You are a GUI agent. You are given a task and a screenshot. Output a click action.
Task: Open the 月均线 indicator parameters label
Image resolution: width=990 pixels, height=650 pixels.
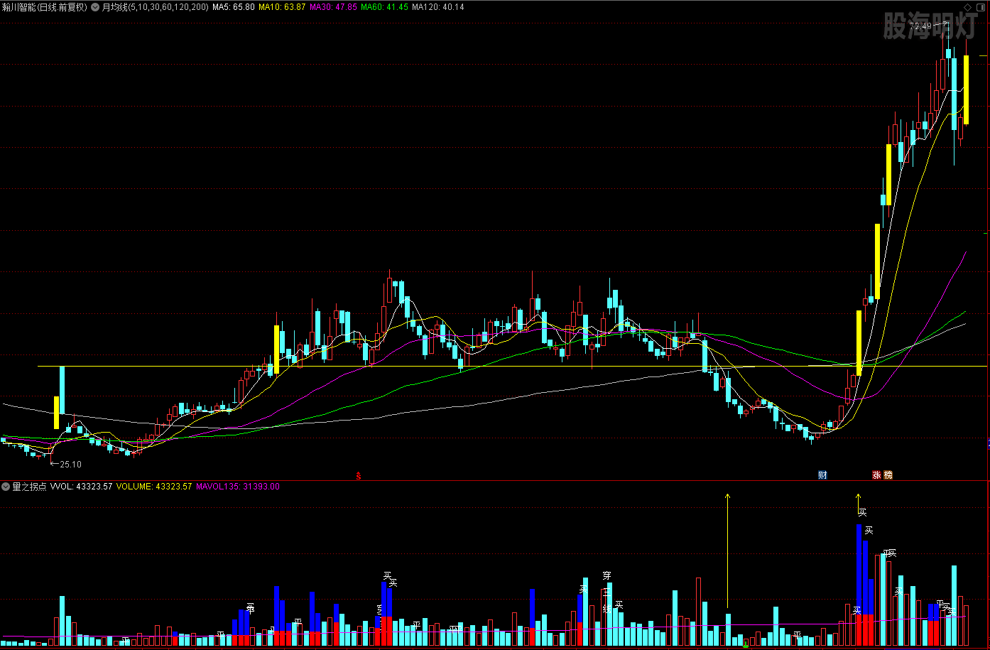[x=155, y=7]
